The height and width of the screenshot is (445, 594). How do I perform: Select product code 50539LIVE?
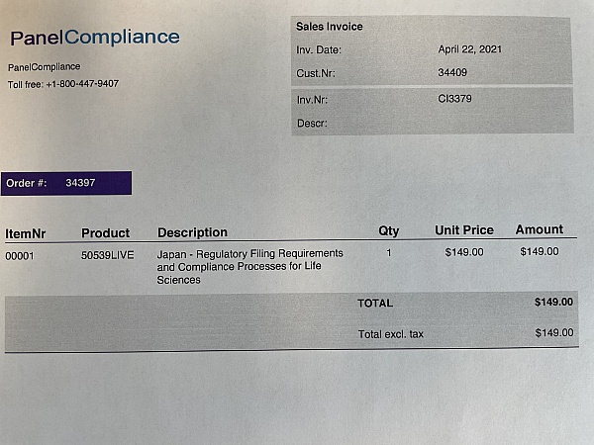(108, 255)
